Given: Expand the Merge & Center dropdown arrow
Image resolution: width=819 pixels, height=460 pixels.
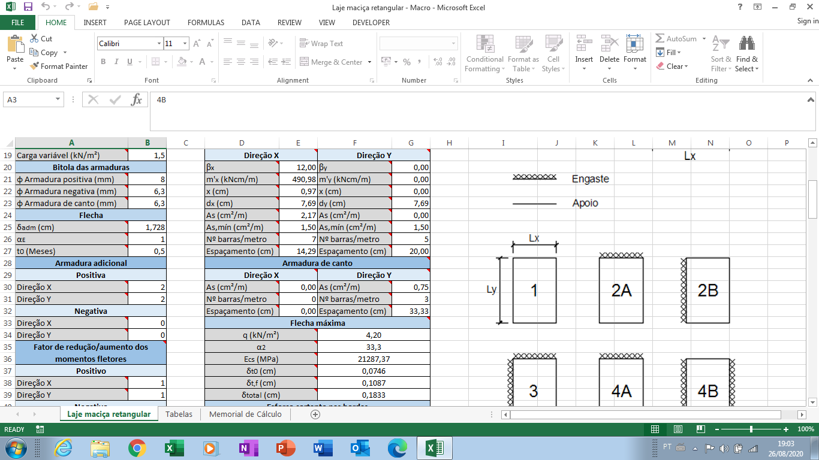Looking at the screenshot, I should (x=369, y=62).
